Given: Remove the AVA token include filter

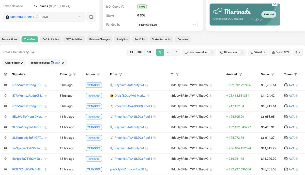Looking at the screenshot, I should [63, 63].
